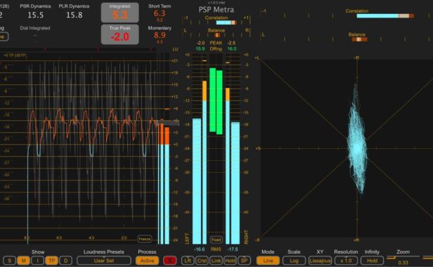Image resolution: width=433 pixels, height=267 pixels.
Task: Click the left DRng value 15.9
Action: [200, 49]
